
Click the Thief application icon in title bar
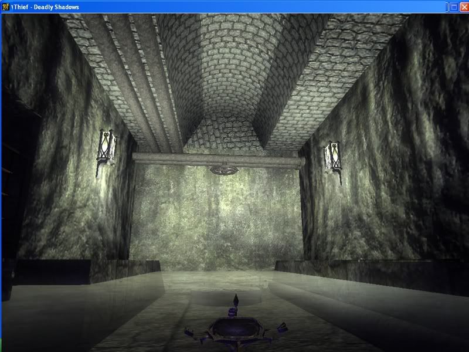coord(6,6)
